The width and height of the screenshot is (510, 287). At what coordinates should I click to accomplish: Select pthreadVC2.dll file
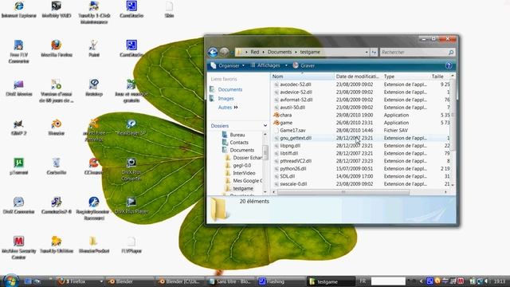tap(296, 161)
